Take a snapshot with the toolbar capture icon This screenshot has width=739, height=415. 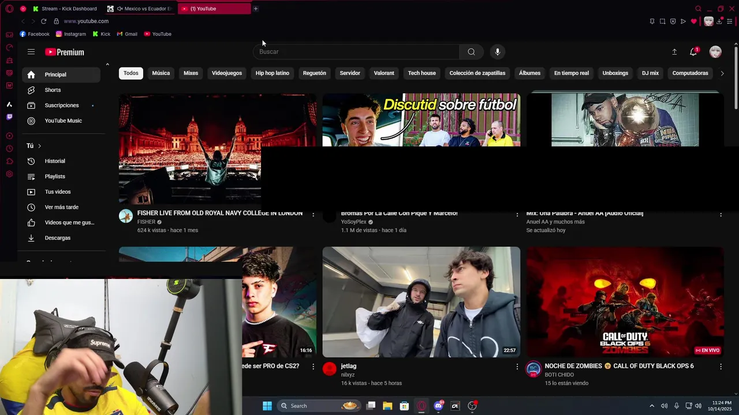(x=662, y=21)
